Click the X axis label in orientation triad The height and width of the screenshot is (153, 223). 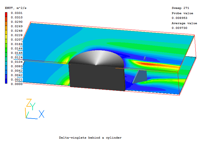42,114
